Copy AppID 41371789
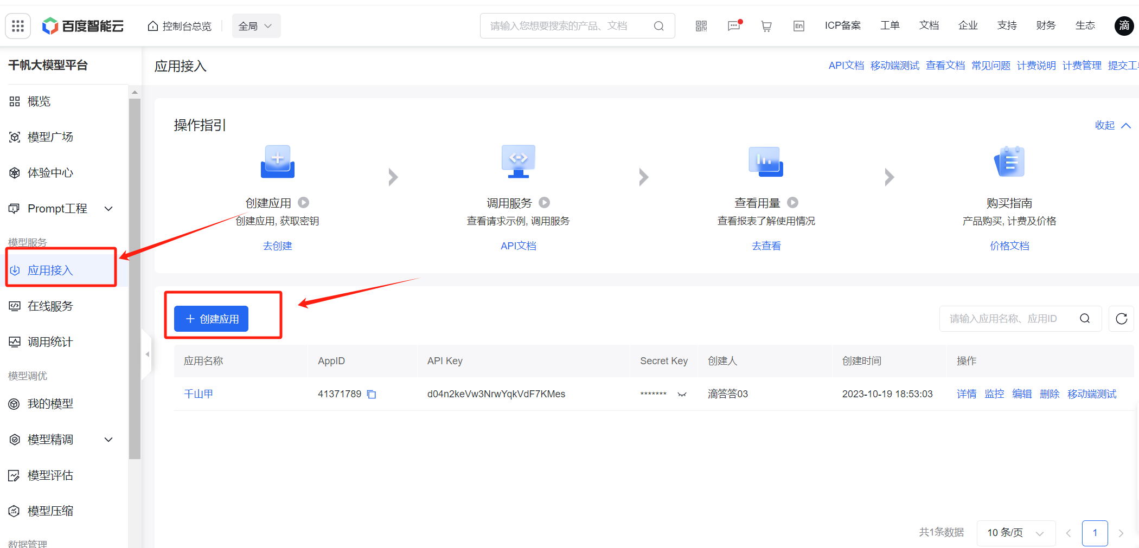Viewport: 1139px width, 548px height. pos(372,394)
